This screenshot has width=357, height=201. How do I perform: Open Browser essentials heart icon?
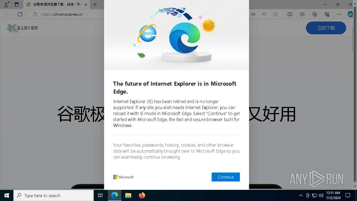pos(327,14)
